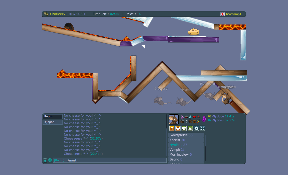288x175 pixels.
Task: Trigger the brown facepalm emote
Action: (x=190, y=121)
